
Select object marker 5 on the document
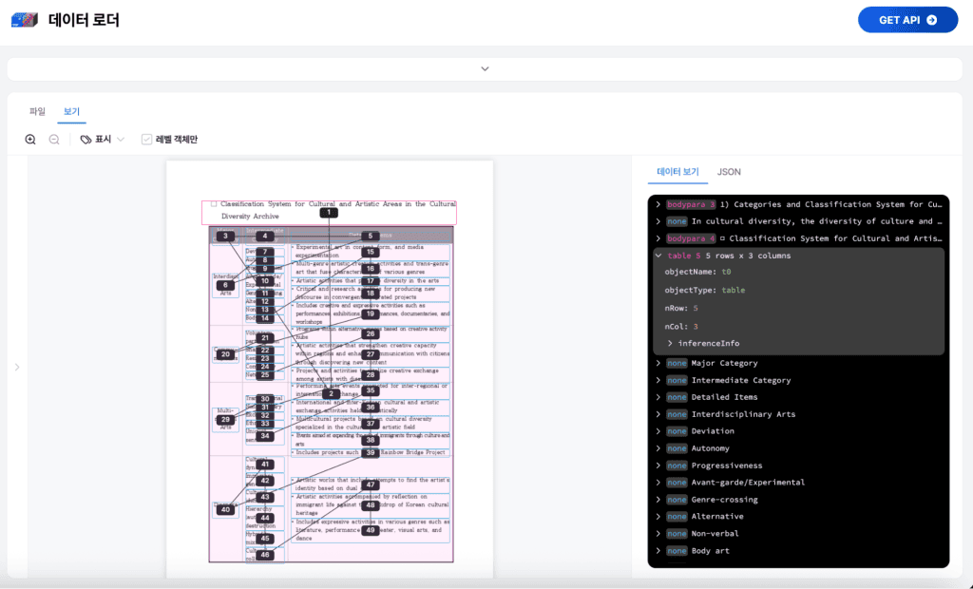click(371, 236)
